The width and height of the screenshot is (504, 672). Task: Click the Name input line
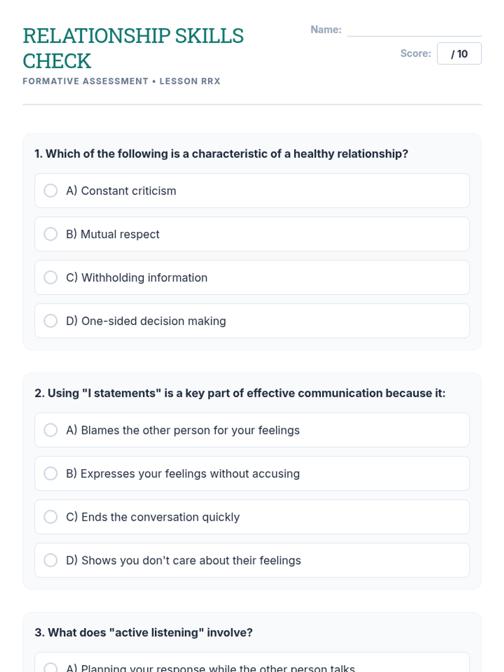414,30
